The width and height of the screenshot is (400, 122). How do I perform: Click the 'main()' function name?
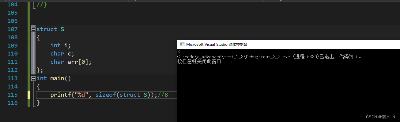click(x=61, y=78)
